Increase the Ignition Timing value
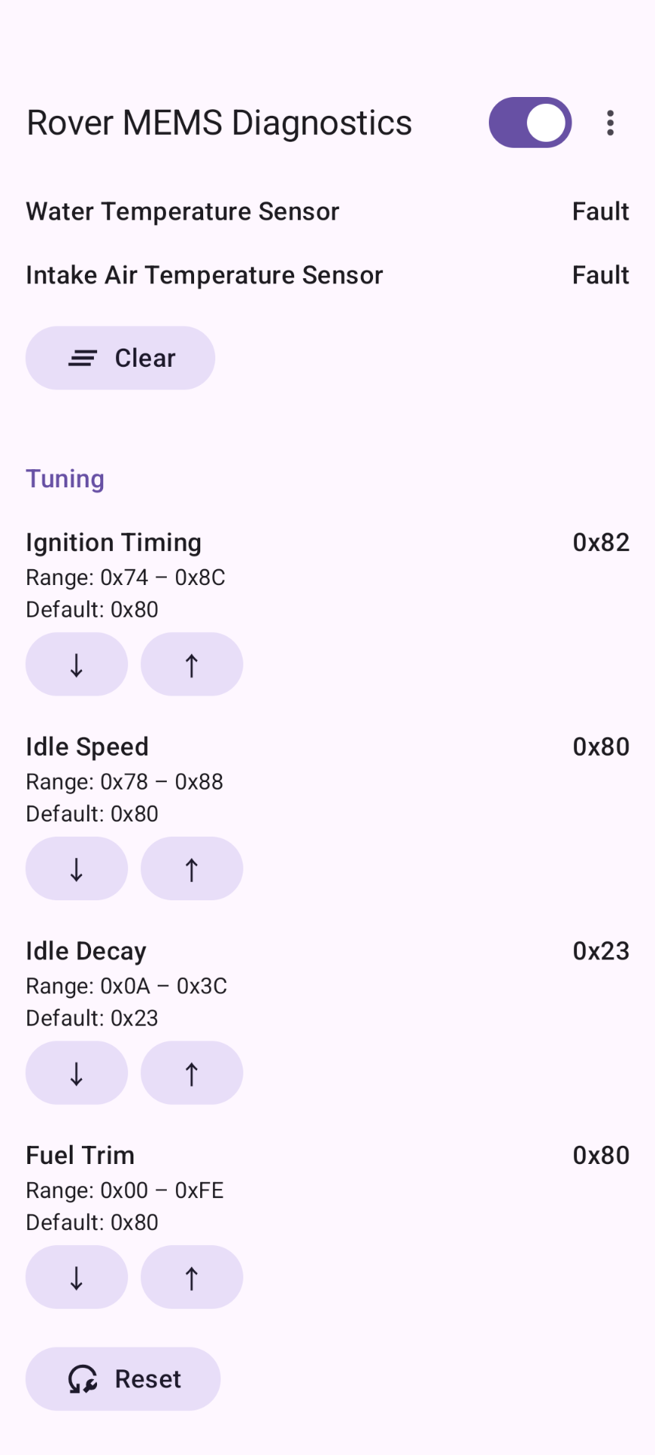Image resolution: width=655 pixels, height=1455 pixels. pos(192,665)
